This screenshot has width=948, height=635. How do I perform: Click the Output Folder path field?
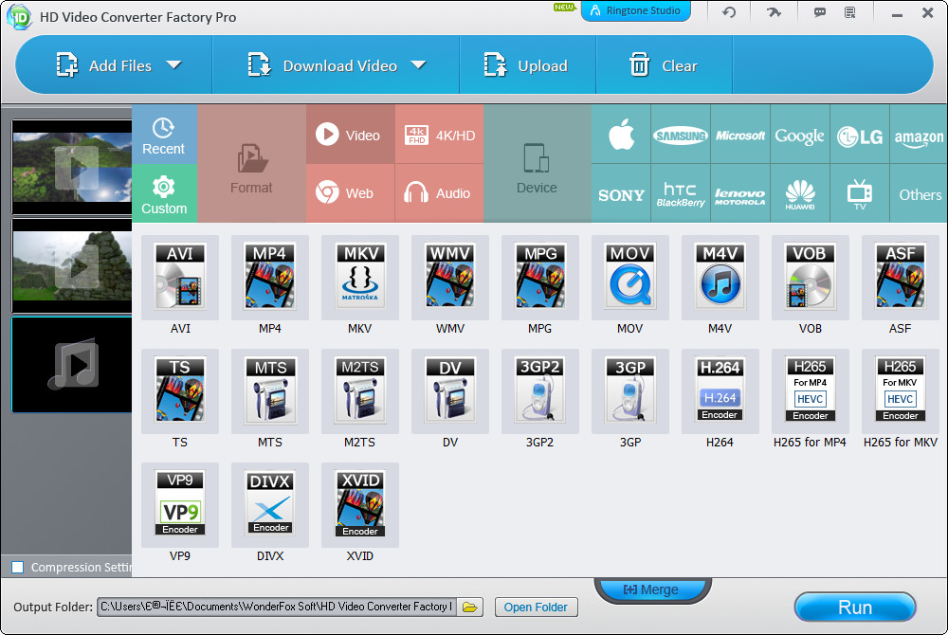(x=277, y=607)
